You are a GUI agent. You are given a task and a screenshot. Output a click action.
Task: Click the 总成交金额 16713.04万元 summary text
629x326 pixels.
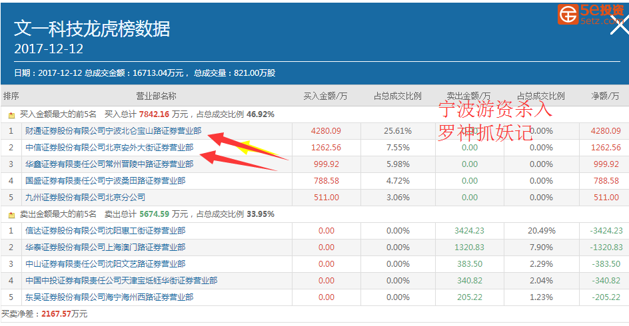pos(134,73)
